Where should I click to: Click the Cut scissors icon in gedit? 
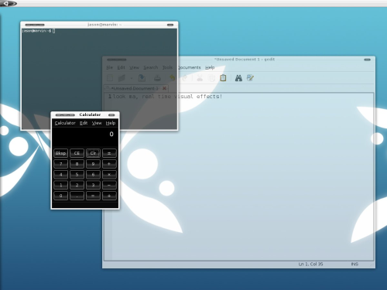click(x=200, y=78)
